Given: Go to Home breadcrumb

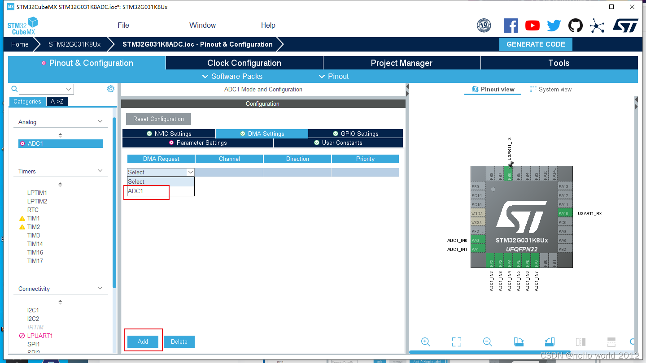Looking at the screenshot, I should (x=20, y=44).
